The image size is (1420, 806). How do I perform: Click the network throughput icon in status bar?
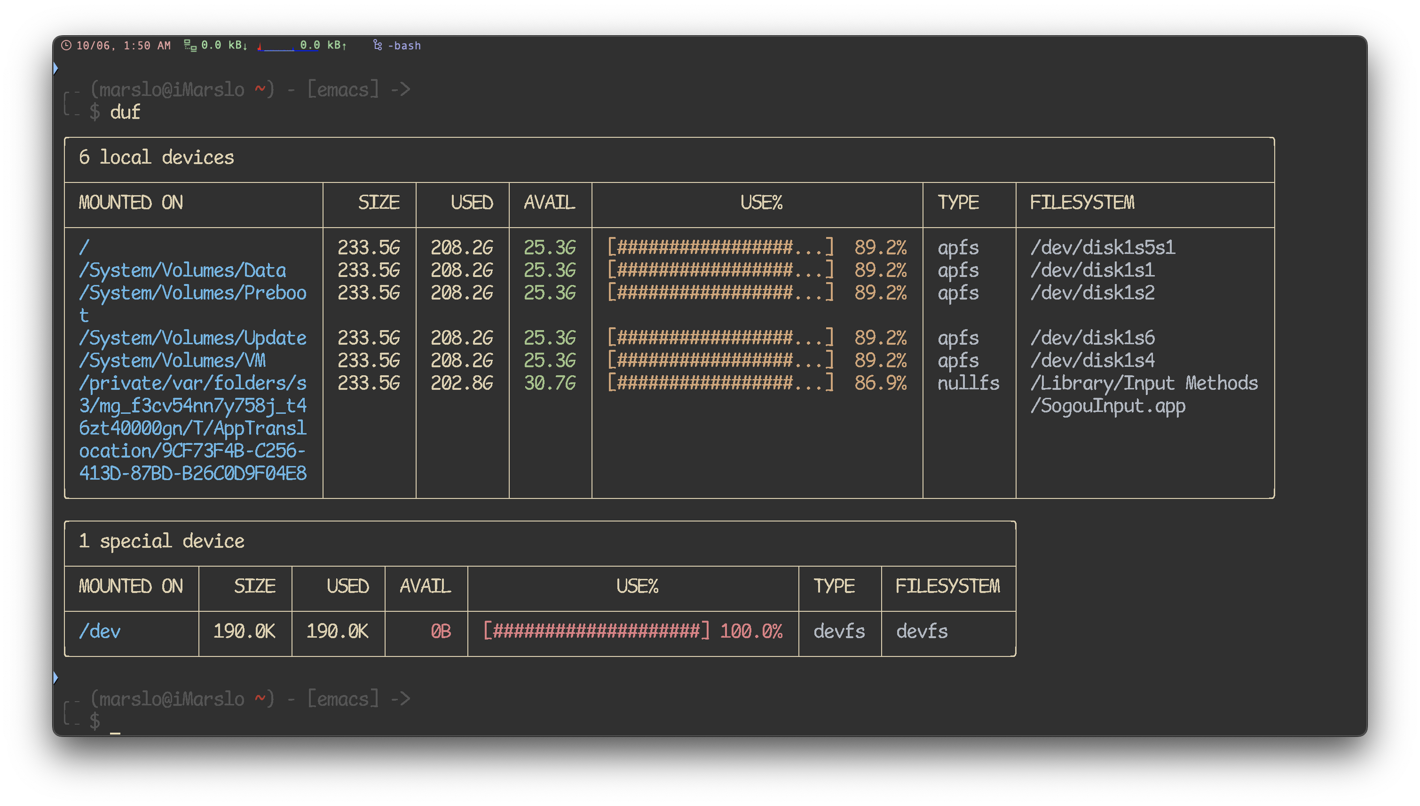coord(190,46)
